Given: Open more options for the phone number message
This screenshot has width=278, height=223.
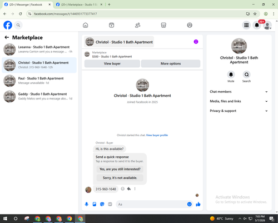Looking at the screenshot, I should coord(135,189).
